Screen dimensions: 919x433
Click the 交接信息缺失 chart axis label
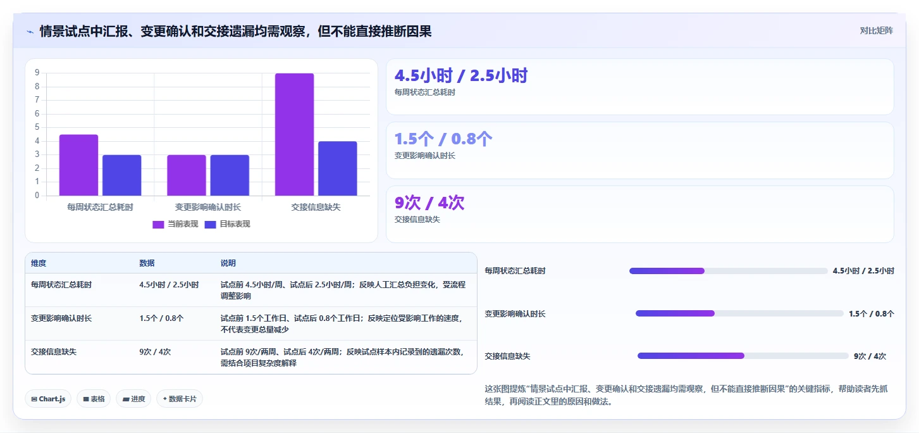click(316, 207)
